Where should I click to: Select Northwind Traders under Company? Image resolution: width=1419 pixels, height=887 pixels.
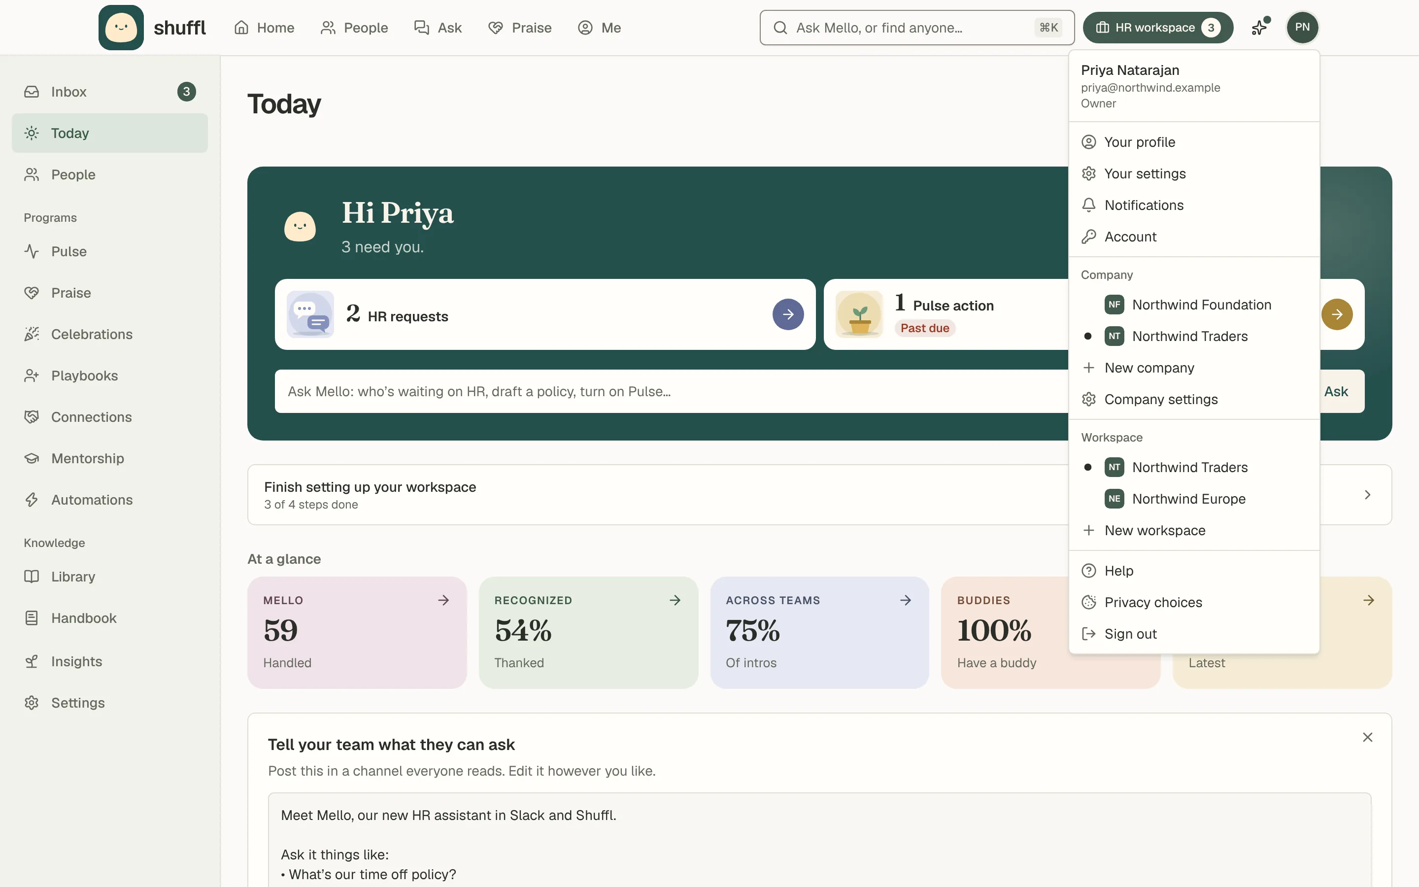coord(1194,336)
